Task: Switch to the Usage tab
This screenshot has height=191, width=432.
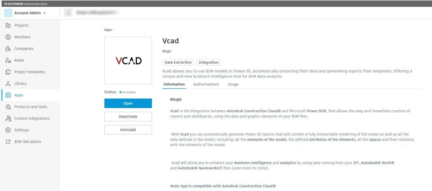Action: (233, 84)
